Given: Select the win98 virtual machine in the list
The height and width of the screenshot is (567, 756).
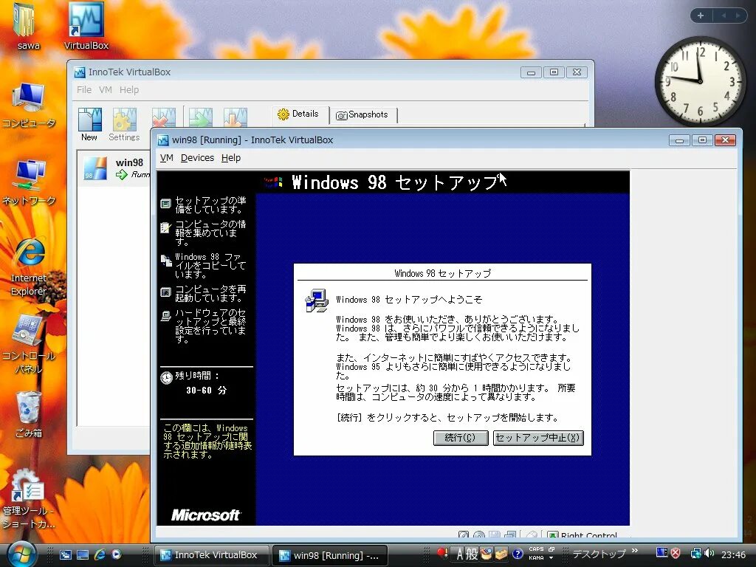Looking at the screenshot, I should [114, 168].
